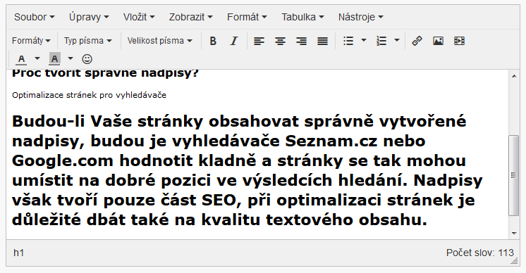Justify the text alignment
Screen dimensions: 526x273
click(323, 41)
